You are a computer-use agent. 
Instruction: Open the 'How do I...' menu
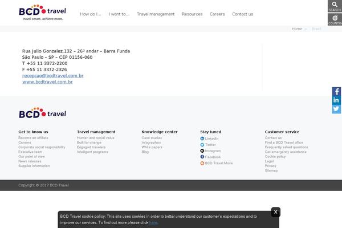[x=91, y=14]
